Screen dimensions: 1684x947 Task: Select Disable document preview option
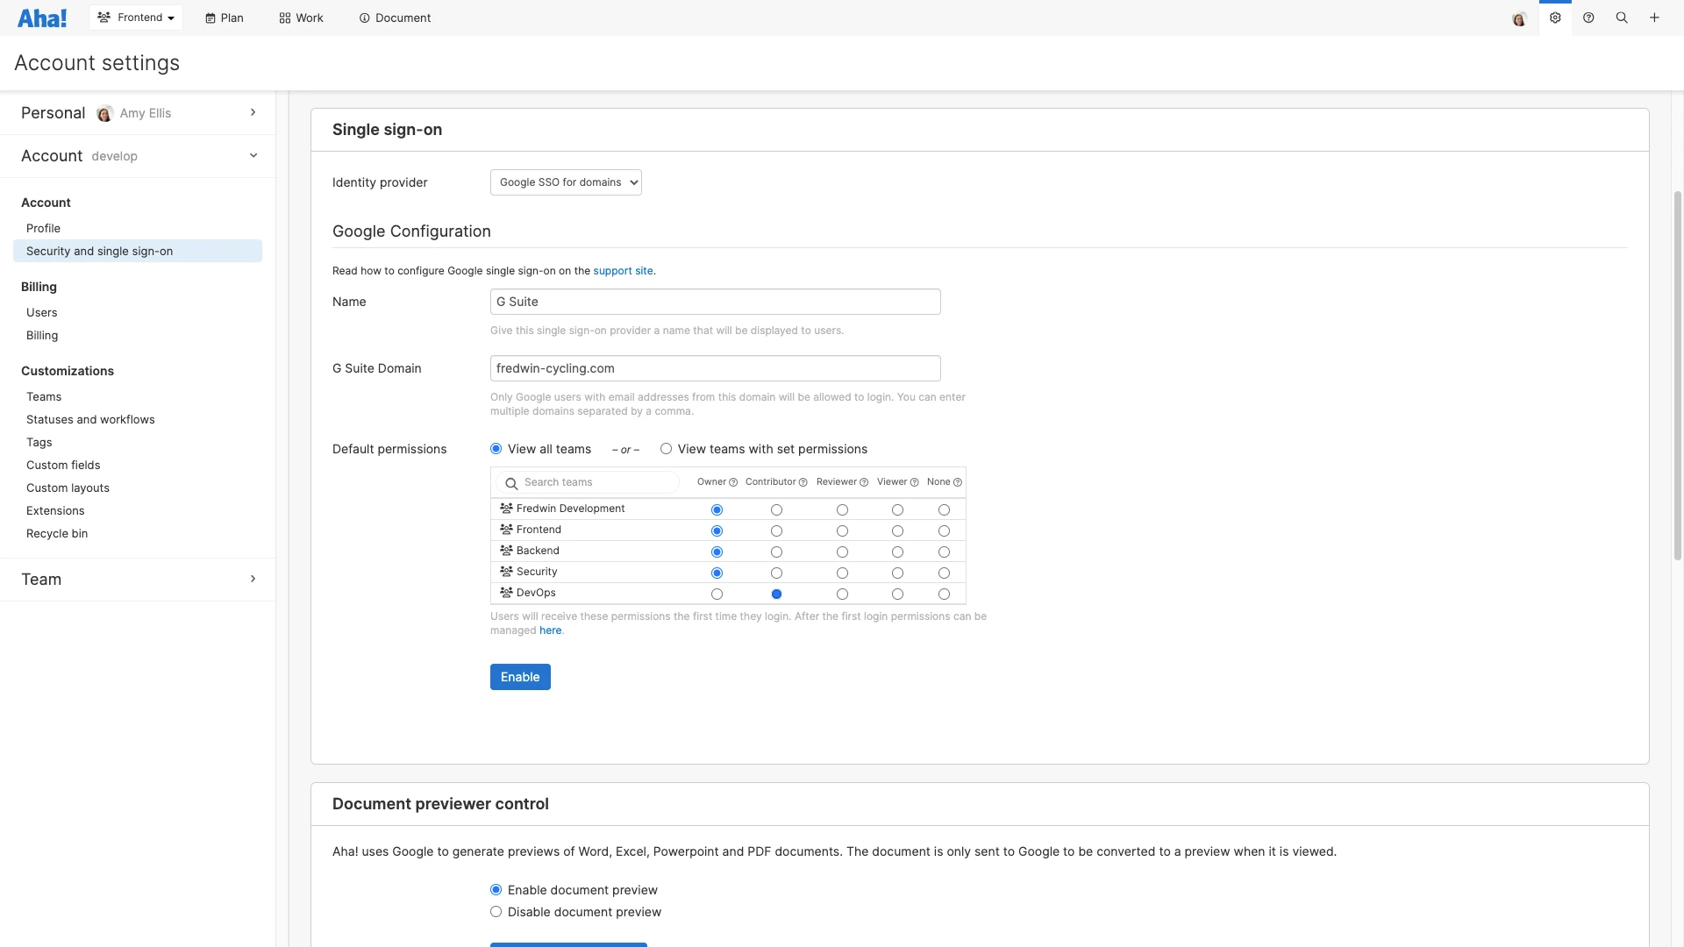tap(496, 912)
